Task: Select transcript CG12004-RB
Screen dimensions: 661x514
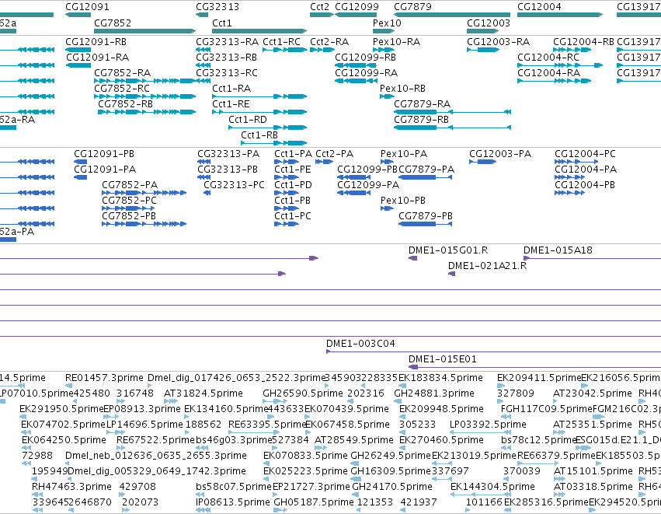Action: pyautogui.click(x=583, y=42)
